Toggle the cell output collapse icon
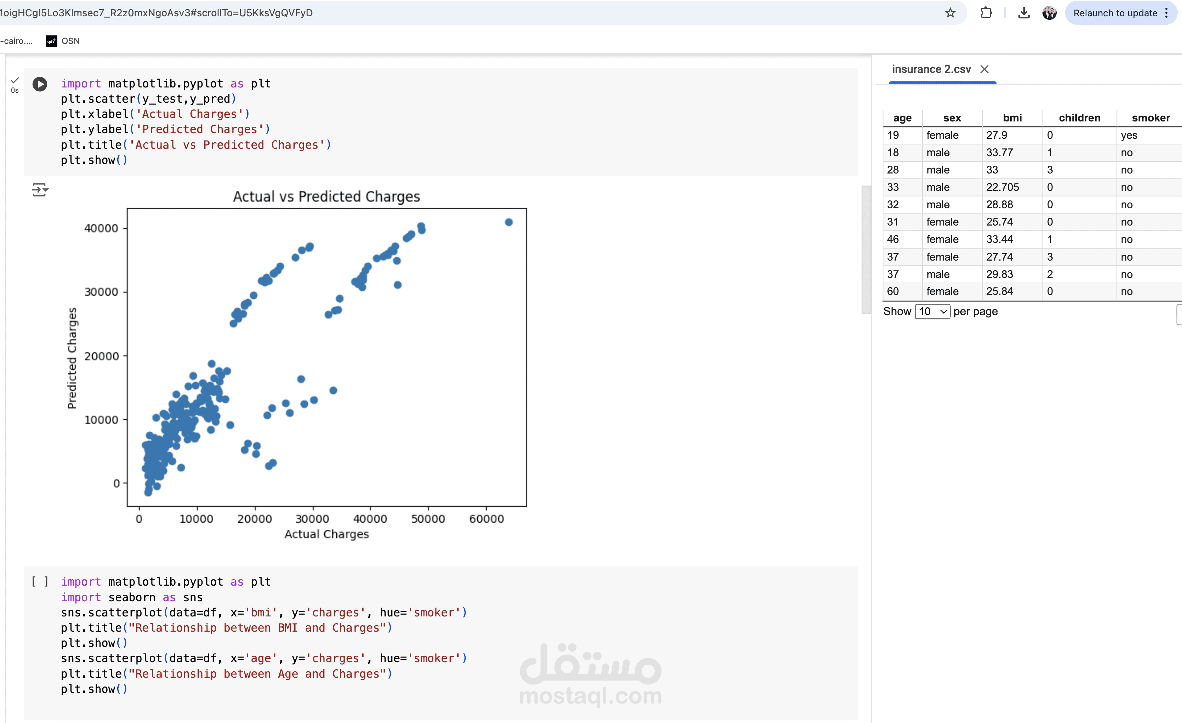 pyautogui.click(x=40, y=189)
